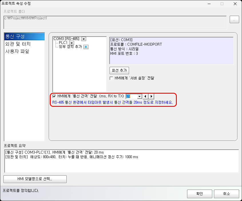The image size is (242, 201).
Task: Select the PLC1 node in the tree
Action: click(x=63, y=43)
